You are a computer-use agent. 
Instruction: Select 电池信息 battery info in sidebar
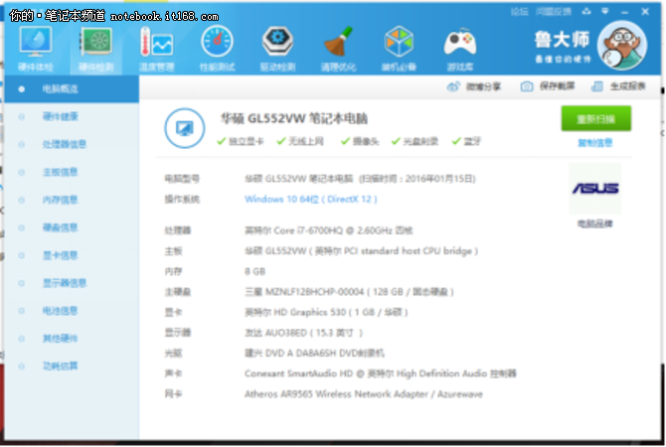tap(60, 311)
